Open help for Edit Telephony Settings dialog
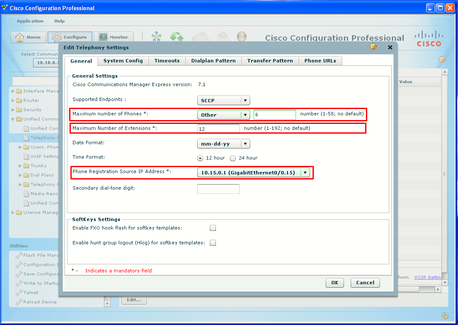Image resolution: width=458 pixels, height=325 pixels. 373,47
